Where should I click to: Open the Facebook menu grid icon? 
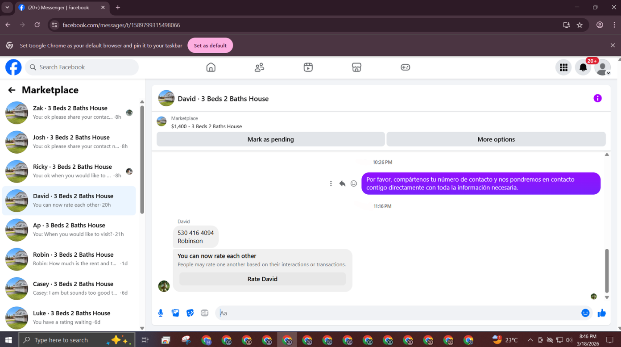coord(563,67)
